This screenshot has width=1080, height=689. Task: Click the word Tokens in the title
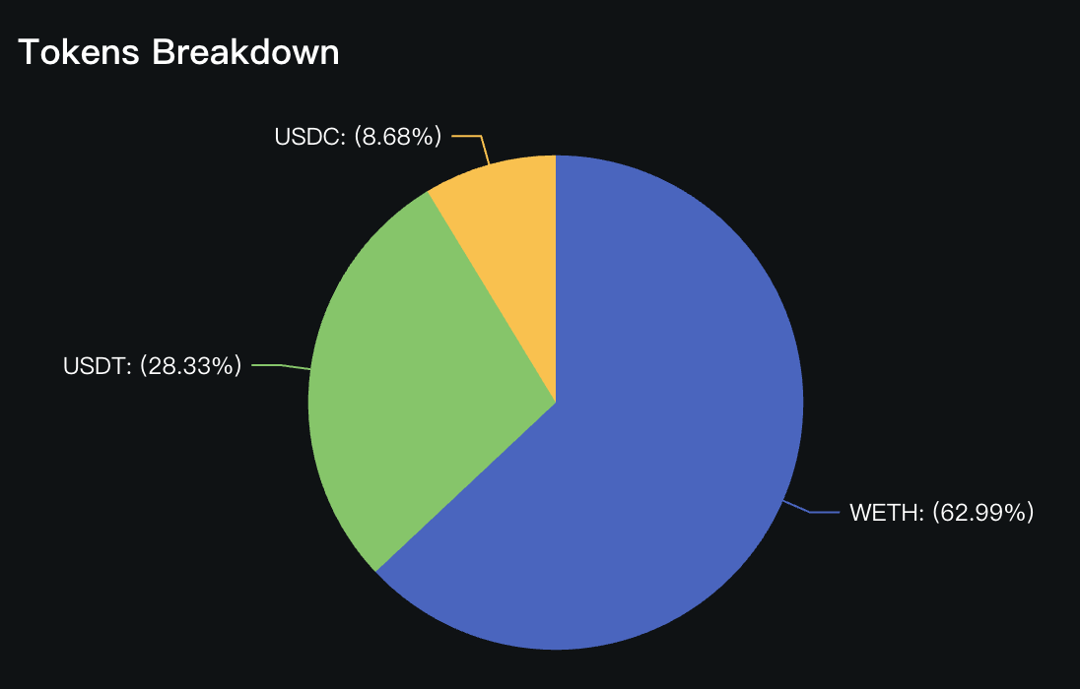[80, 52]
